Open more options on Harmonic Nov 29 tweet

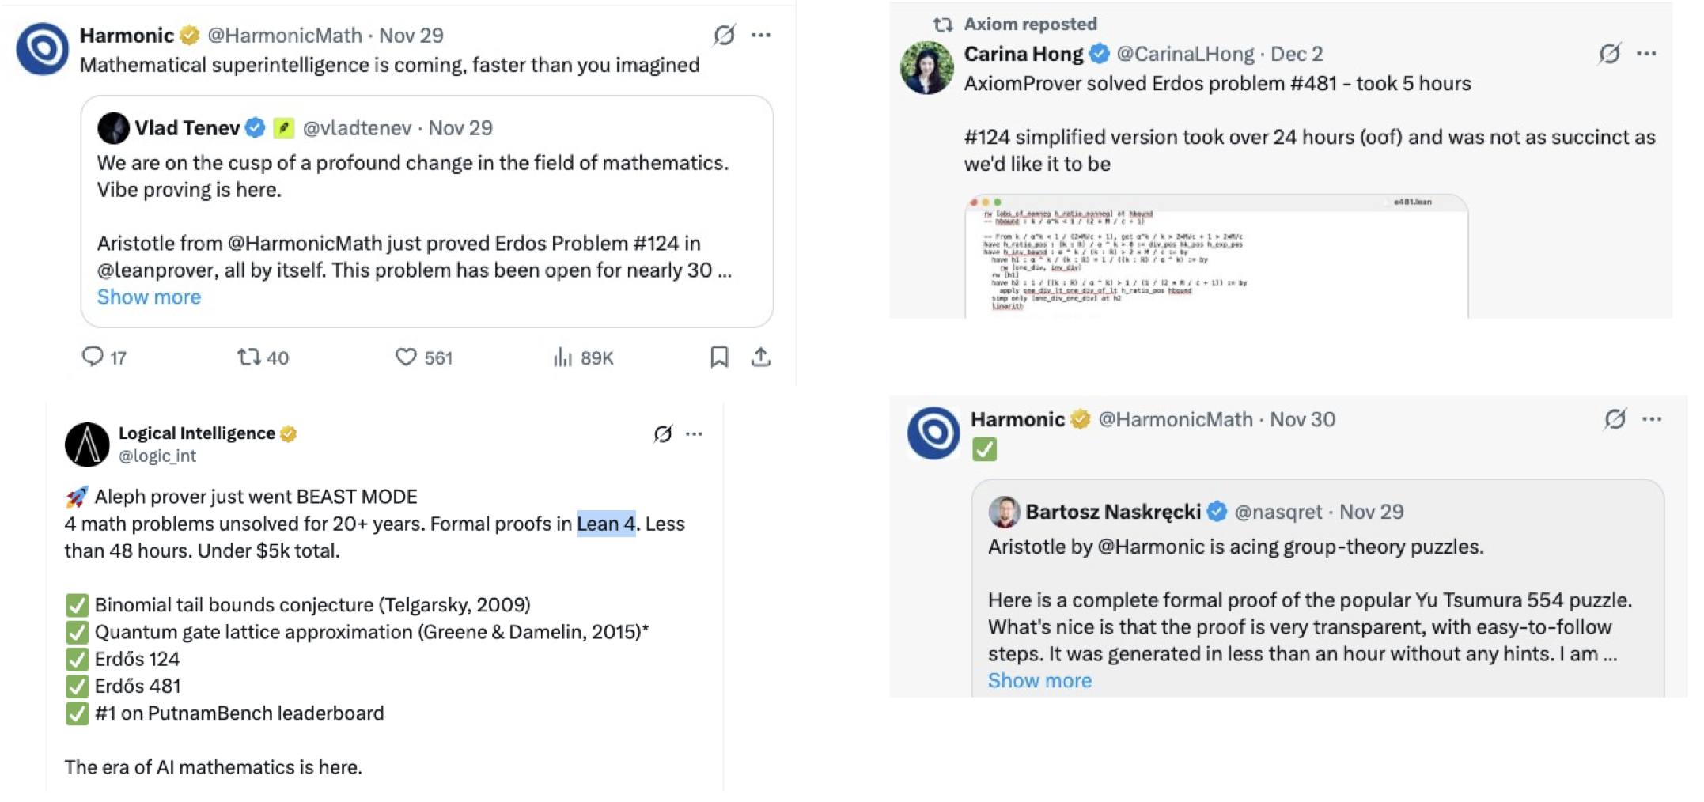(761, 35)
